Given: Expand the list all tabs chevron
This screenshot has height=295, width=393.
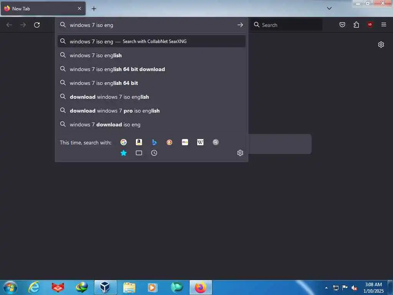Looking at the screenshot, I should click(329, 8).
